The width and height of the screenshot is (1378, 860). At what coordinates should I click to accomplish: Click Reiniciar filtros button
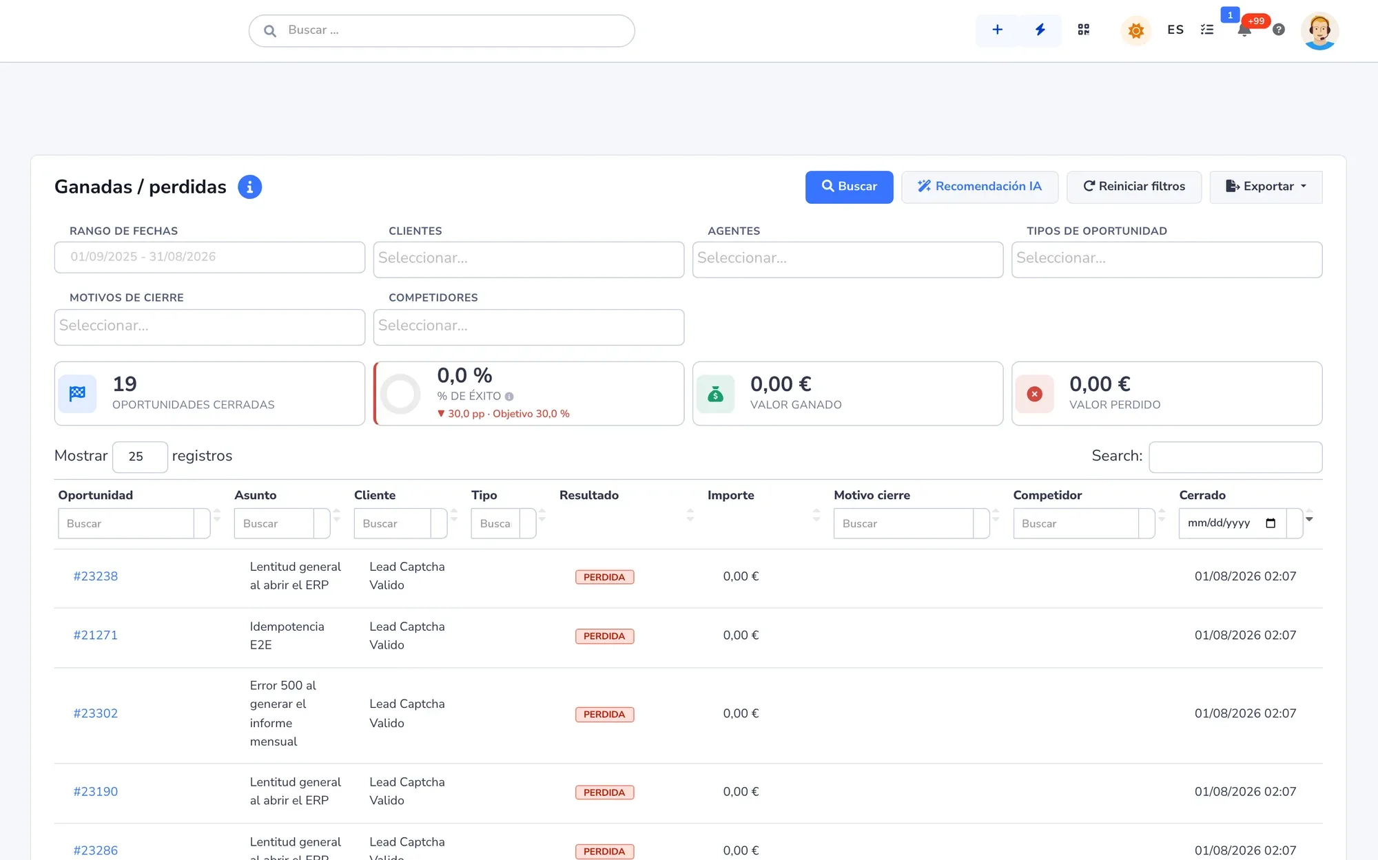(1133, 187)
